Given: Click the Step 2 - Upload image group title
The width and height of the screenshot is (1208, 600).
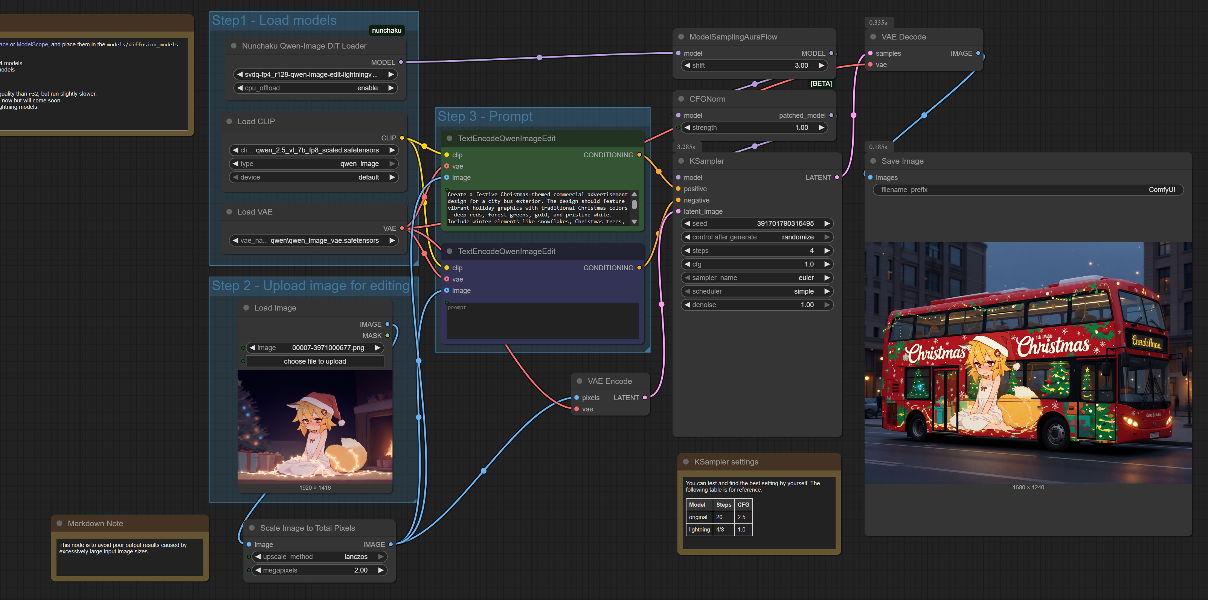Looking at the screenshot, I should tap(310, 285).
